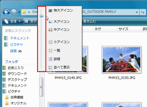Select デスクトップ in folder tree
This screenshot has height=107, width=147.
(x=17, y=80)
